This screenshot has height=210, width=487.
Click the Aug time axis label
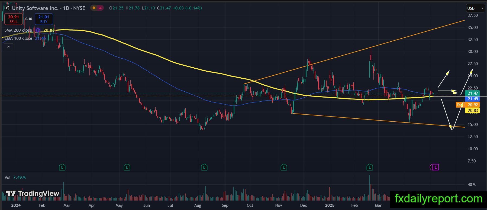198,205
